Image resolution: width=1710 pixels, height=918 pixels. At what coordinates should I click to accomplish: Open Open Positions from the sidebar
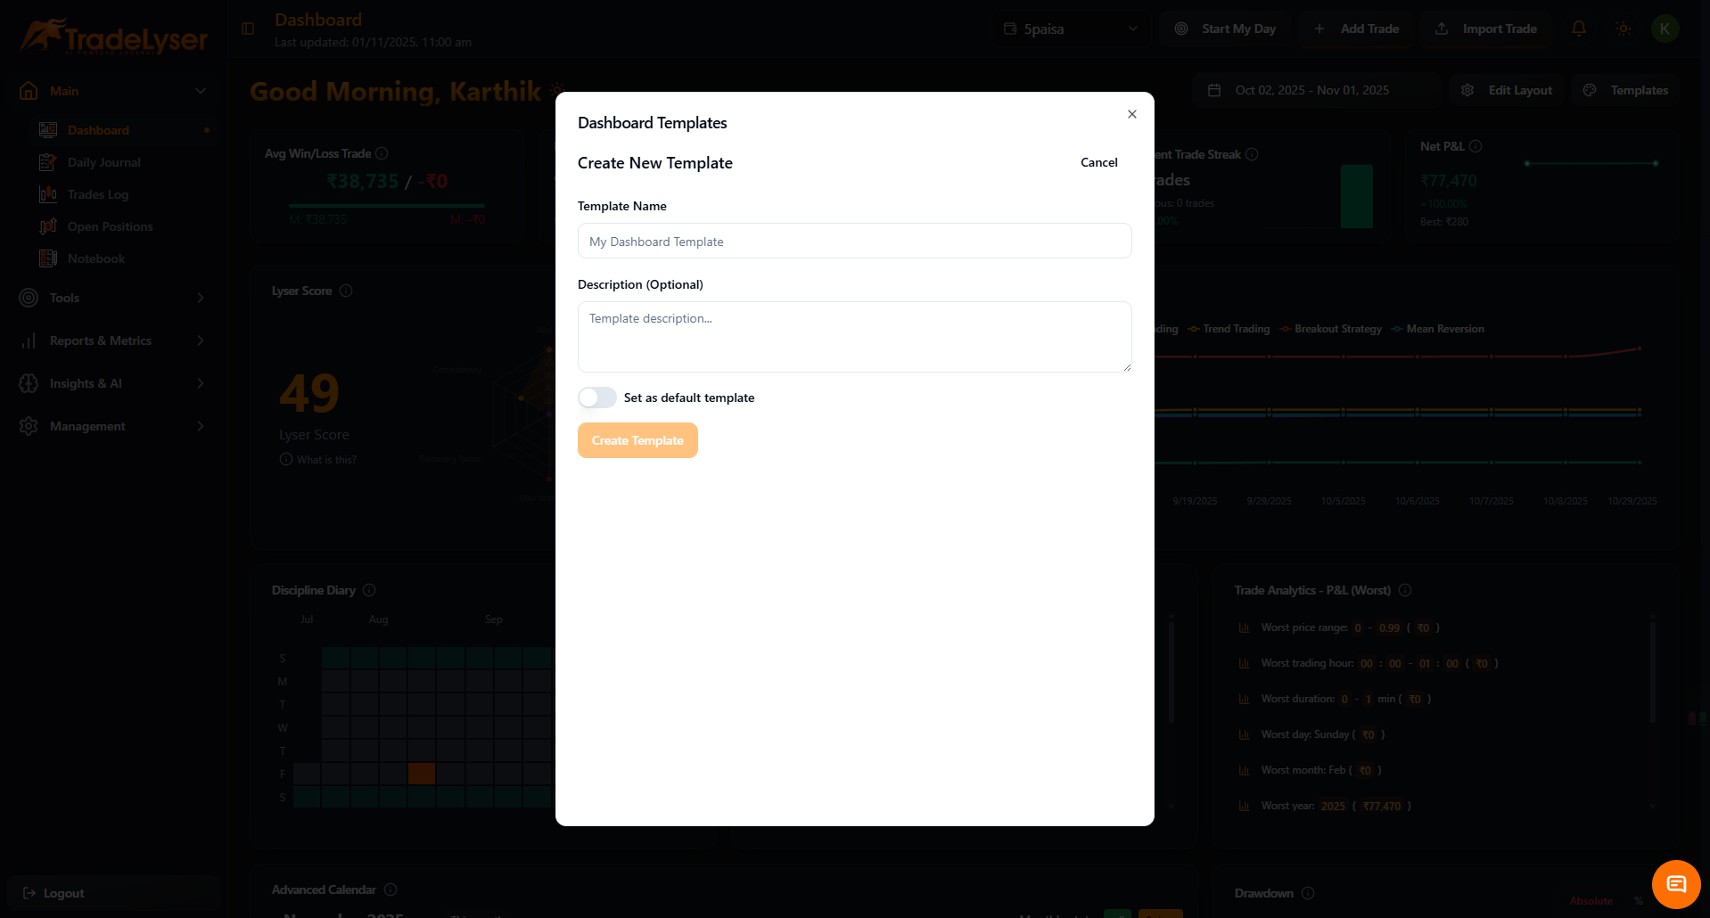(x=110, y=226)
